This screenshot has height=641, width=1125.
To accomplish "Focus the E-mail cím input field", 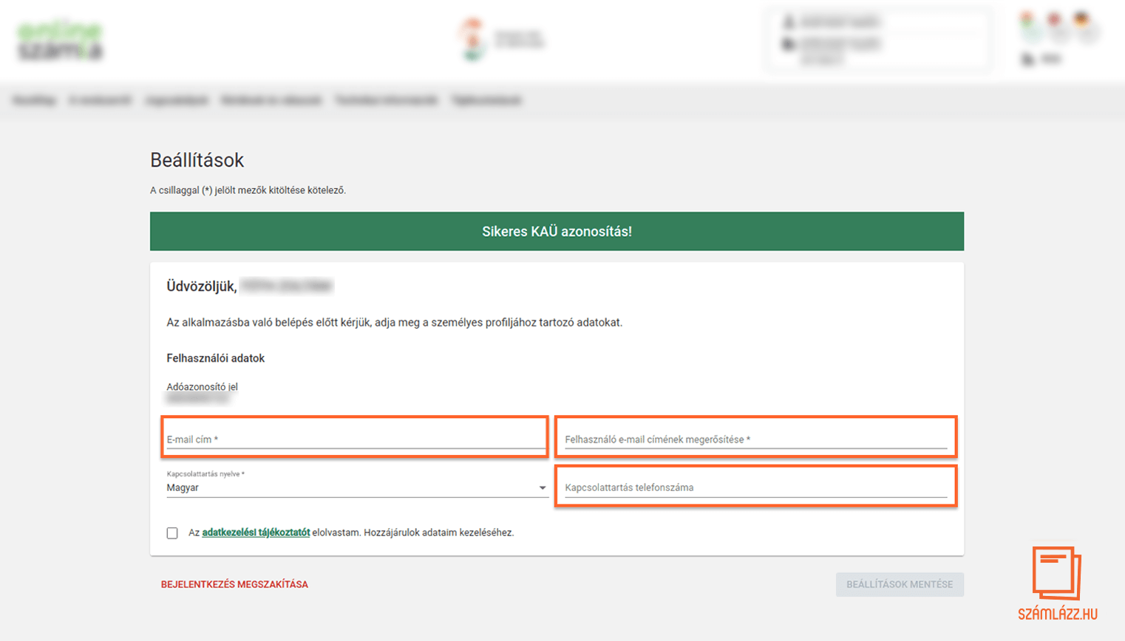I will click(355, 439).
